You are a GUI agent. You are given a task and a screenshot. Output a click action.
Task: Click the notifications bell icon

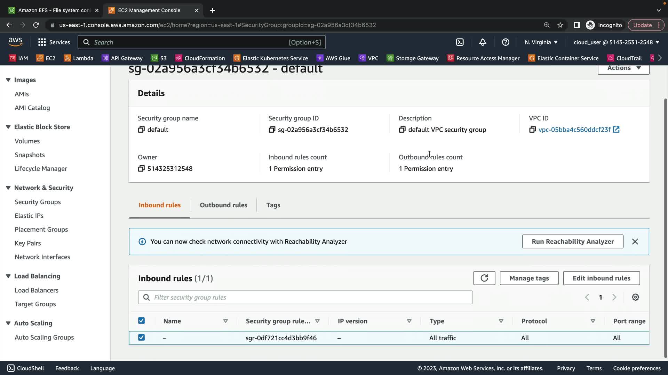click(x=483, y=42)
